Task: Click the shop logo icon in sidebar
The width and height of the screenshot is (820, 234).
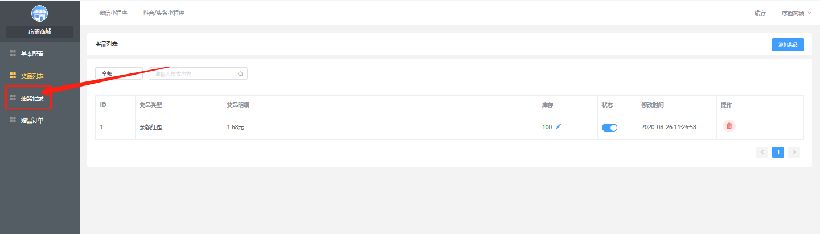Action: coord(40,13)
